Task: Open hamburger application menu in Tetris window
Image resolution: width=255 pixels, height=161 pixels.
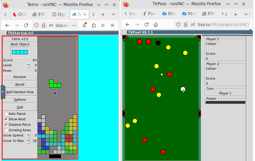Action: click(x=112, y=25)
